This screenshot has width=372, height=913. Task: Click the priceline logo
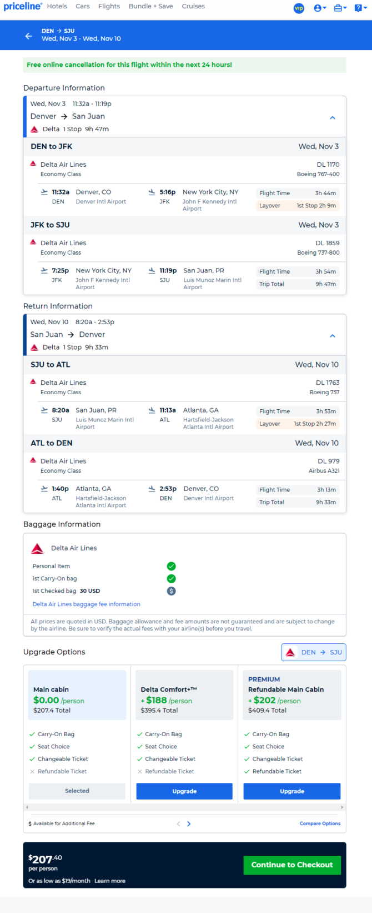coord(23,7)
